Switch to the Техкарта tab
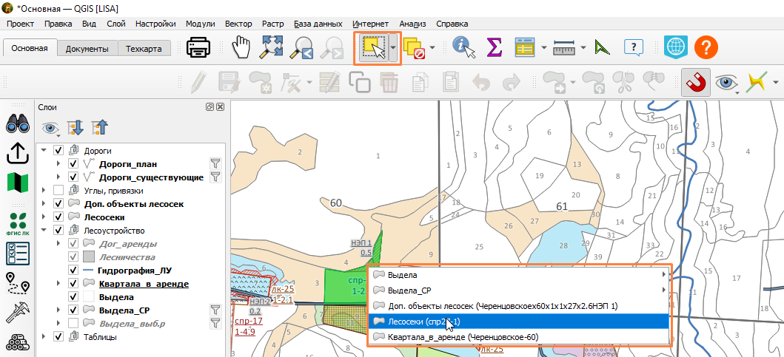This screenshot has height=357, width=784. (144, 49)
